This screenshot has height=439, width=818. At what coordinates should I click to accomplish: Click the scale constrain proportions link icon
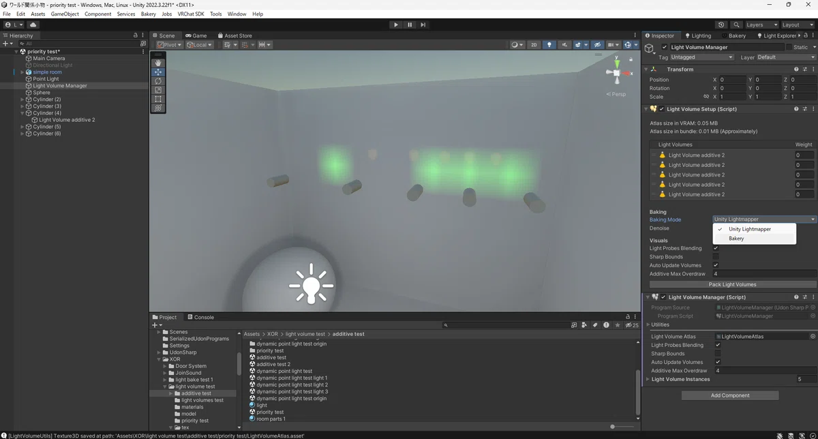tap(706, 97)
